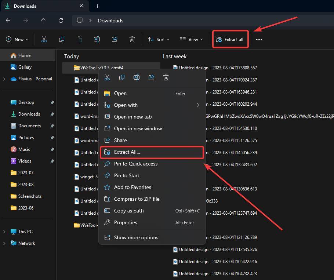Open the New item menu button

[x=17, y=39]
